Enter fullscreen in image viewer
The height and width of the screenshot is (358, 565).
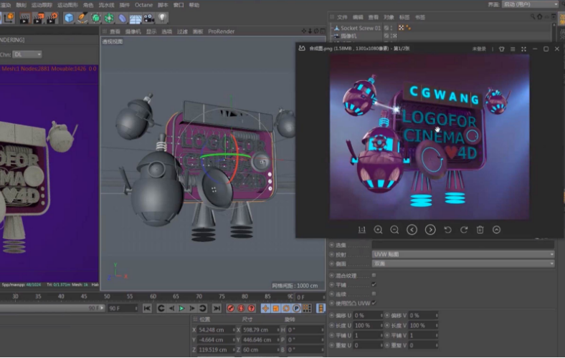click(x=523, y=49)
